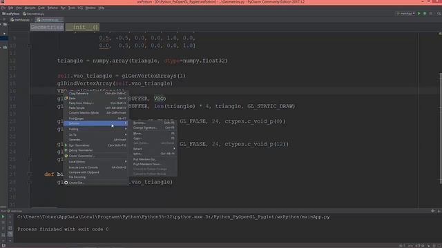Choose Copy... in Refactor submenu

coord(153,138)
